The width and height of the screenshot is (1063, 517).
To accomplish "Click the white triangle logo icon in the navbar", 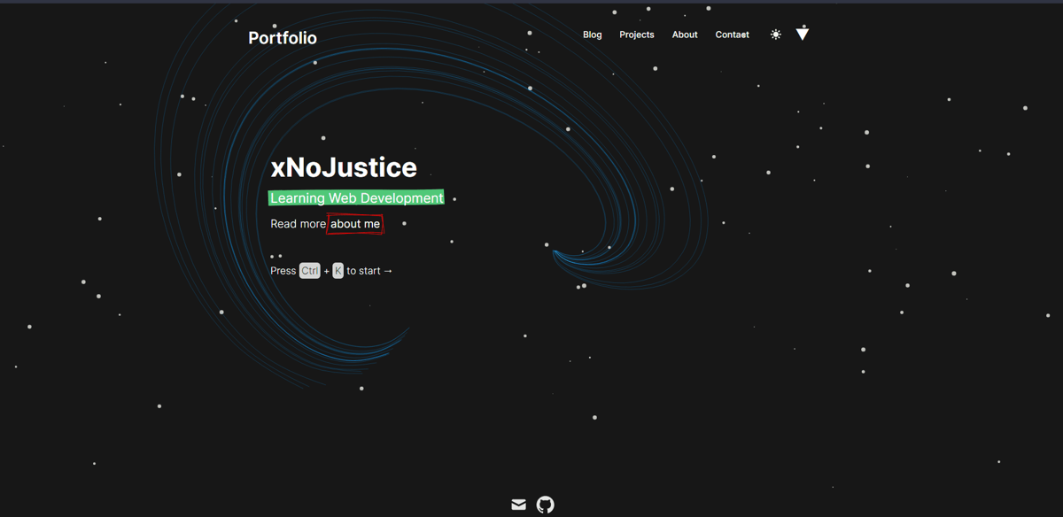I will coord(803,34).
